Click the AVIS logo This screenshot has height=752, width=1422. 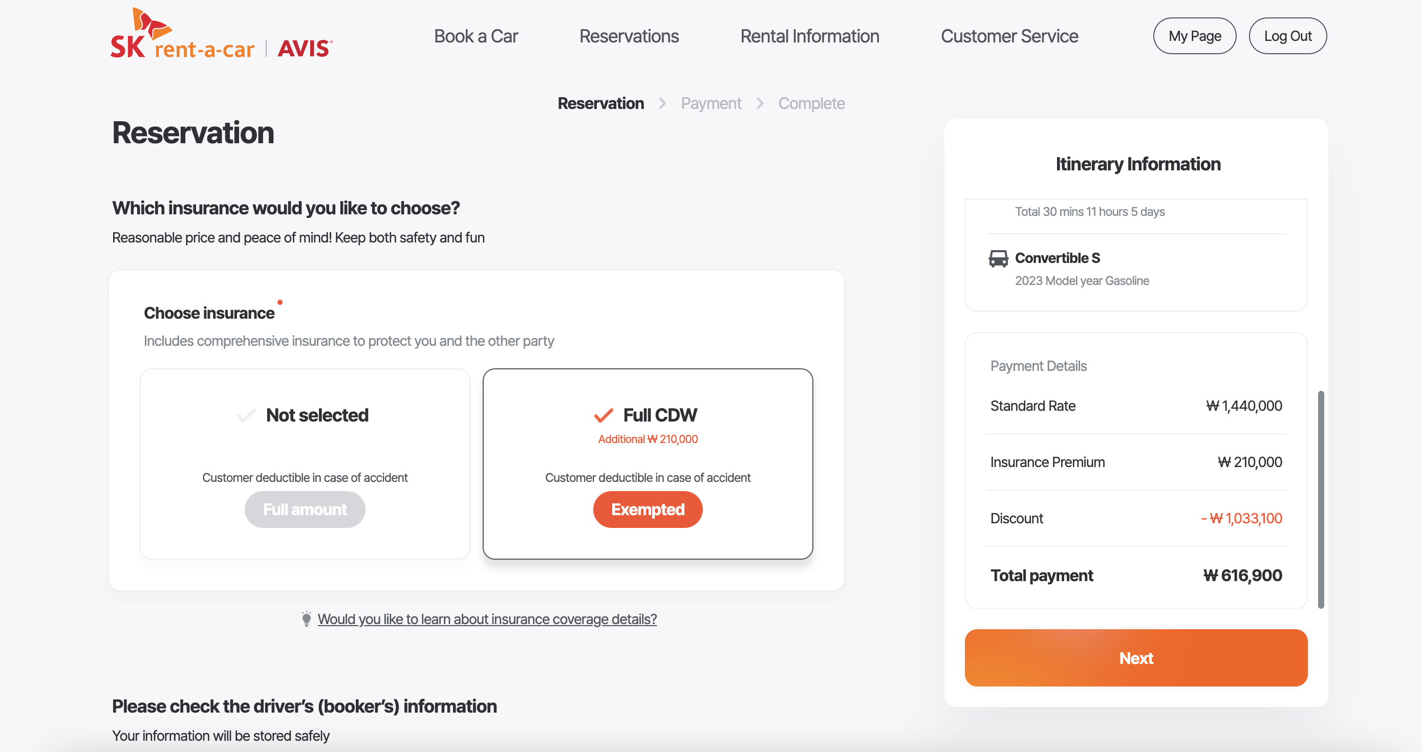(305, 49)
